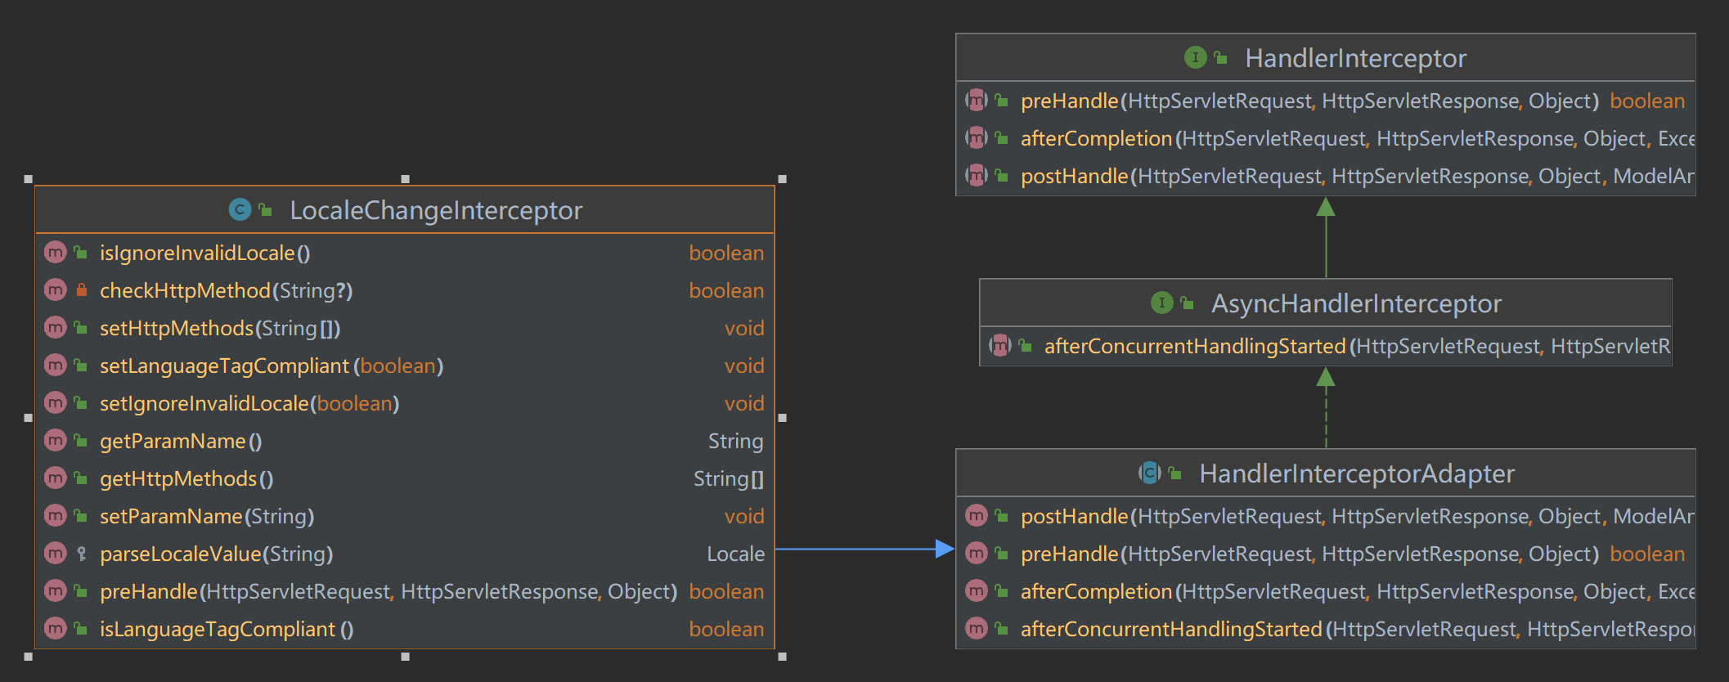Select the HandlerInterceptor node title
Image resolution: width=1729 pixels, height=682 pixels.
(x=1355, y=59)
